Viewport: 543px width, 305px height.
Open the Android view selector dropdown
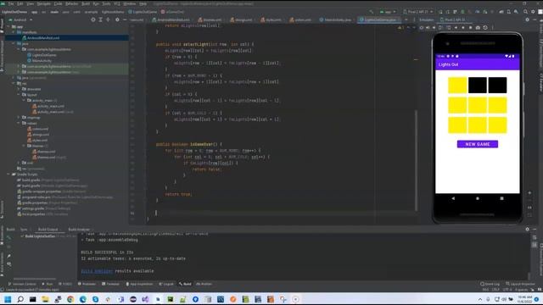click(x=20, y=19)
